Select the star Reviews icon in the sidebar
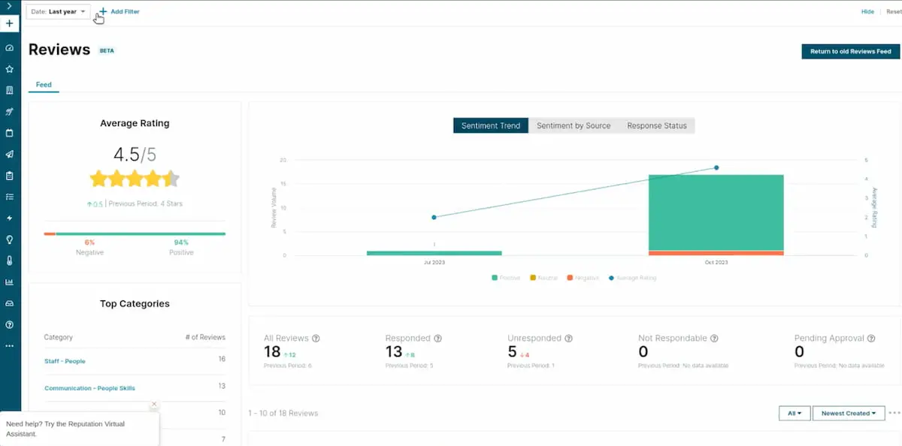 [9, 68]
